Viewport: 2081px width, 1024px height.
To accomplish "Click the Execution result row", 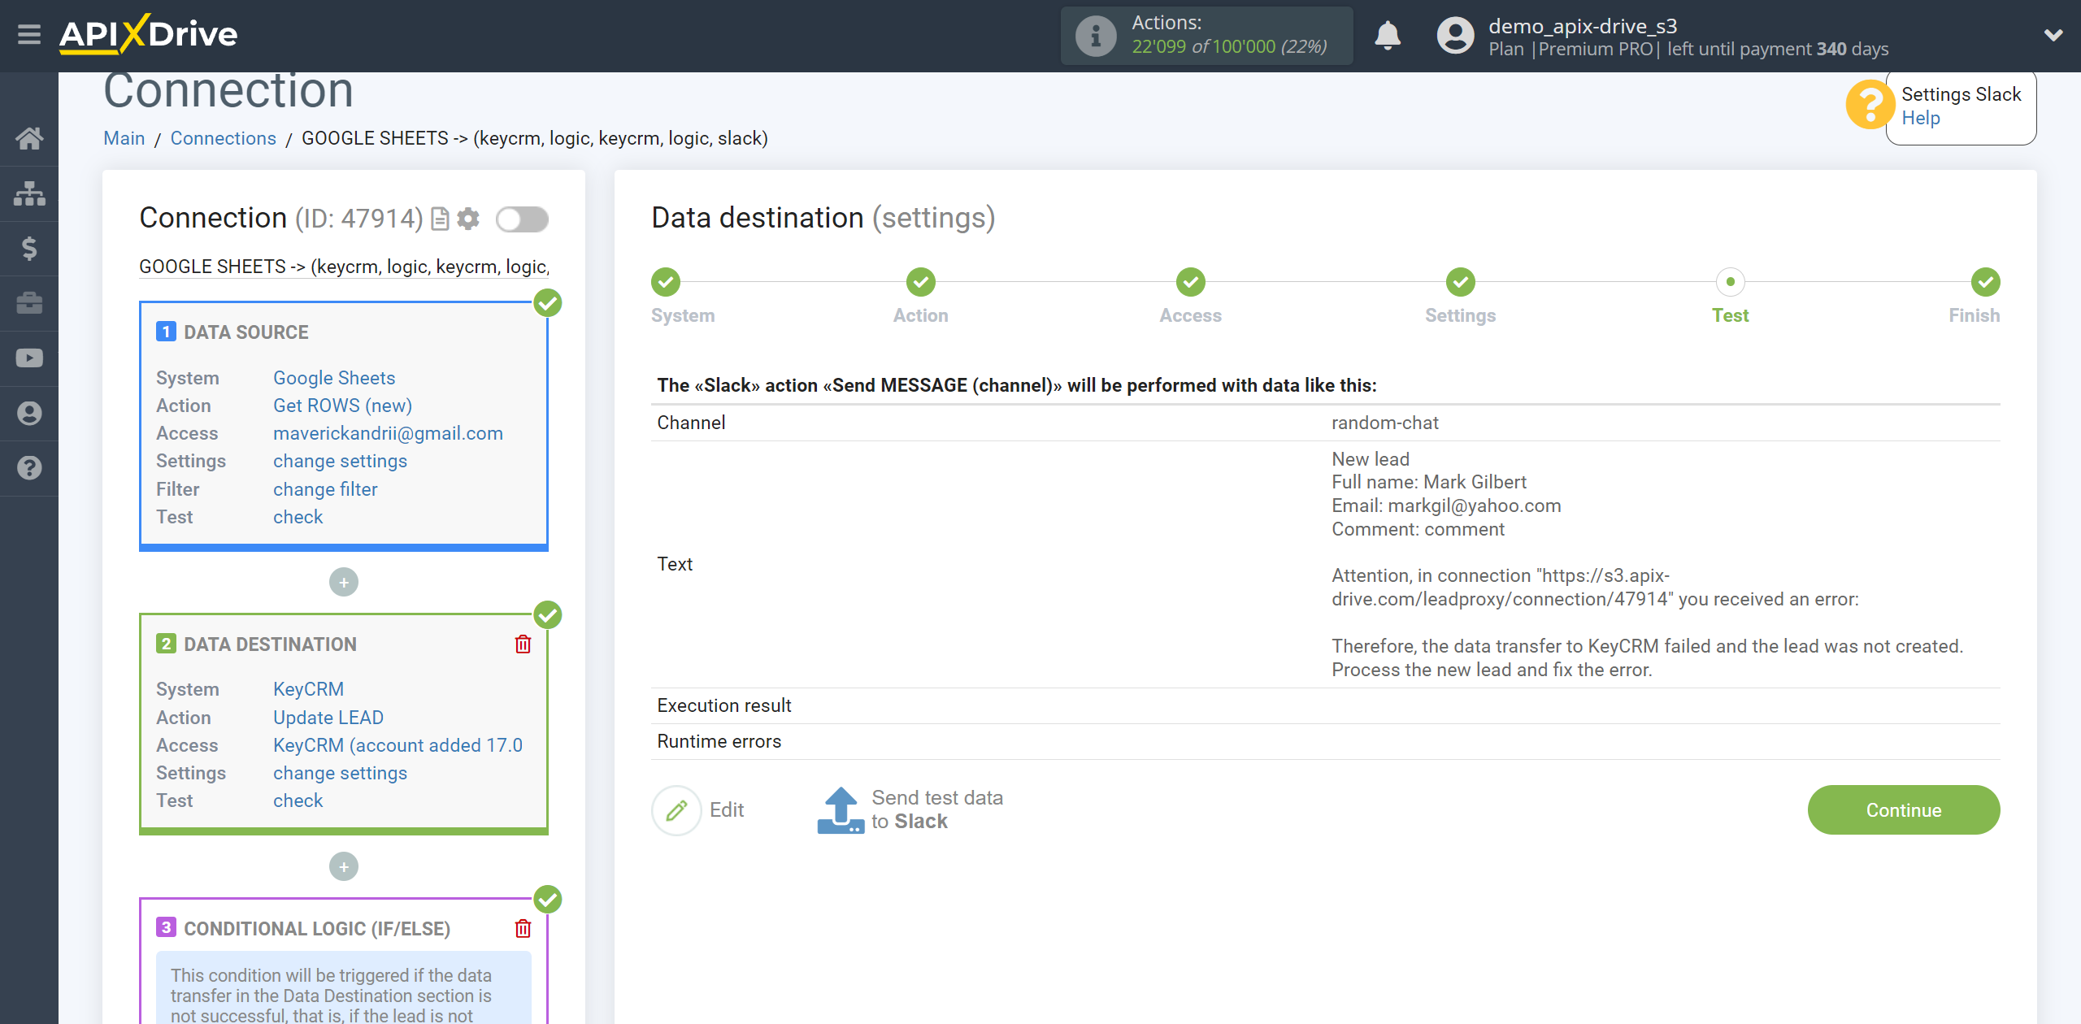I will 1325,705.
